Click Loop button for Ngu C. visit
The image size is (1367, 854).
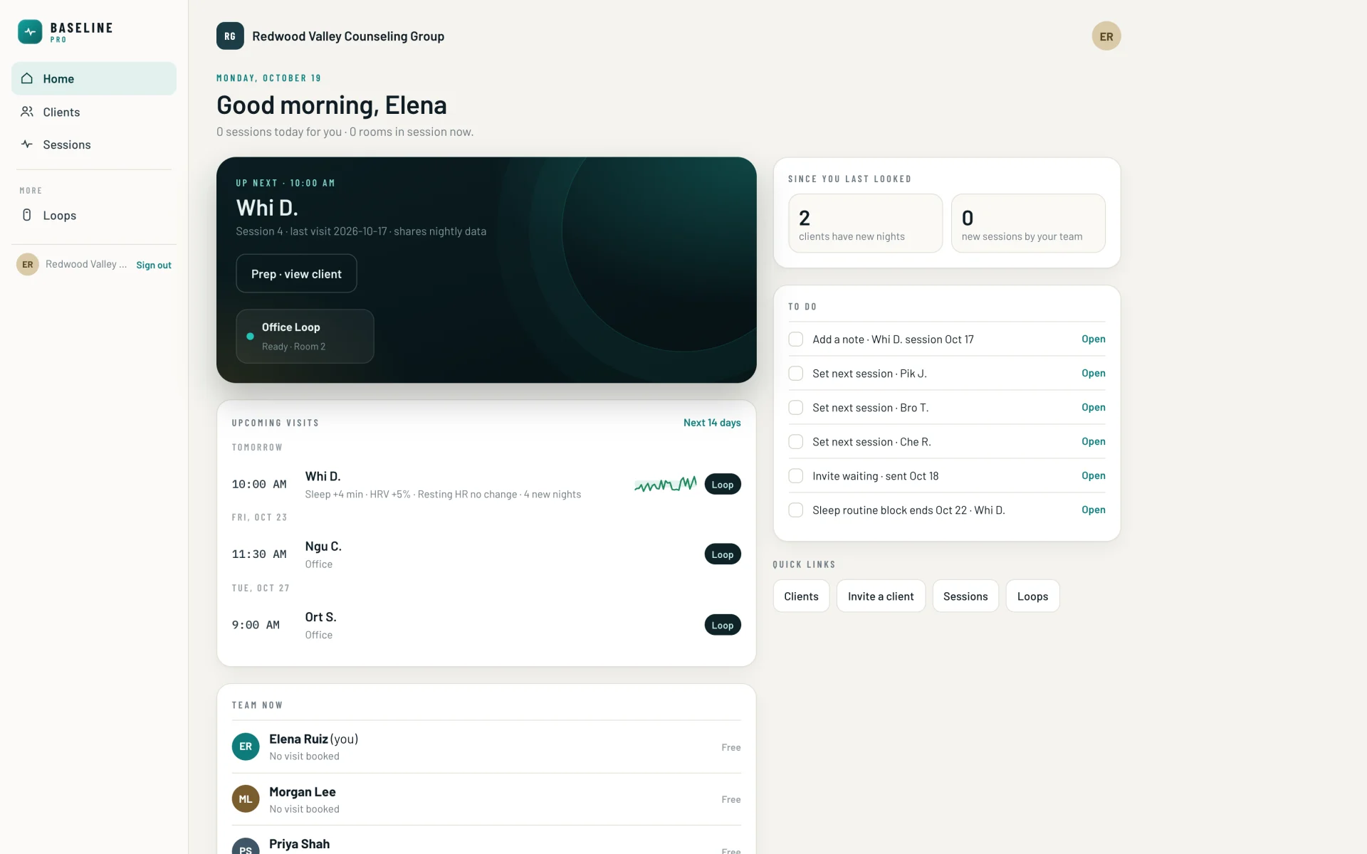723,554
